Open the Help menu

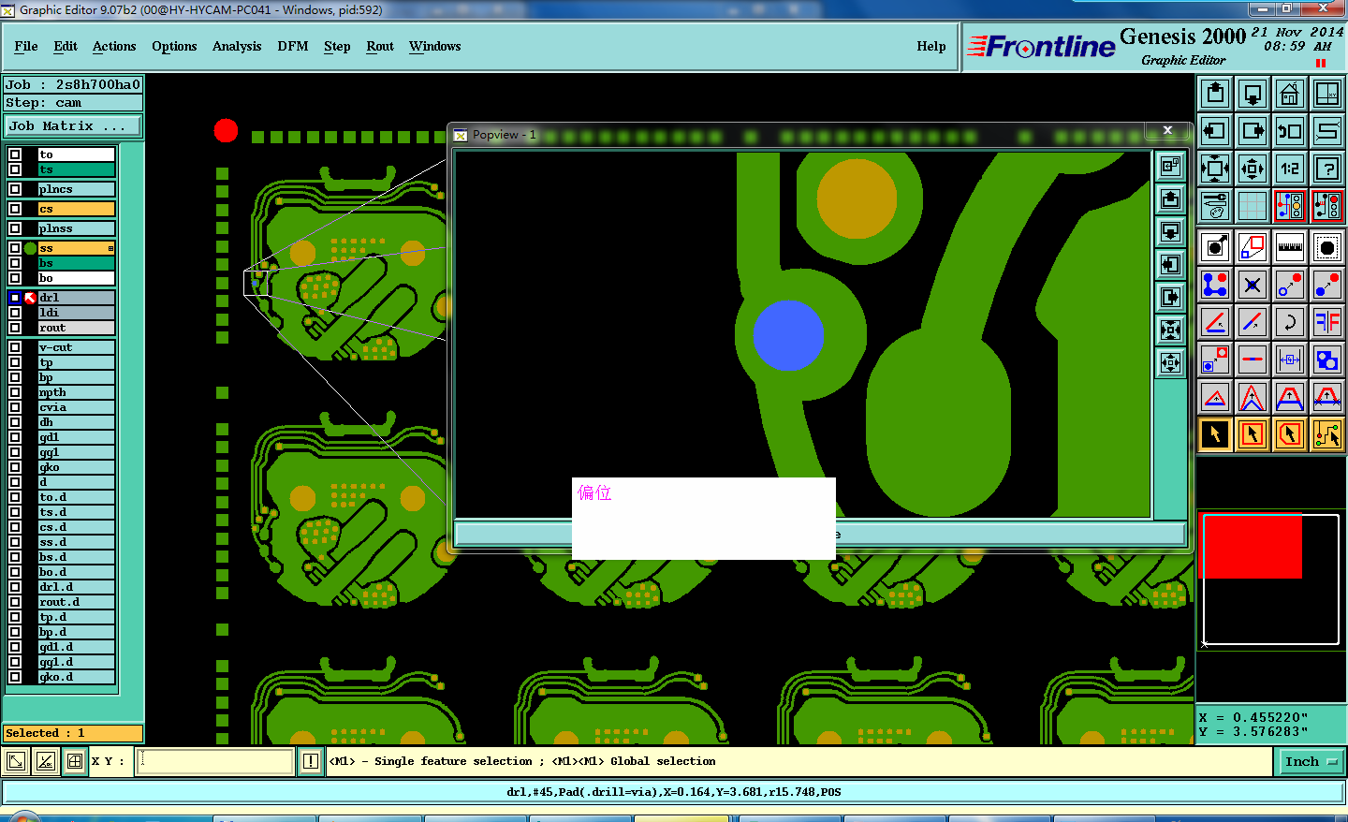[x=931, y=46]
